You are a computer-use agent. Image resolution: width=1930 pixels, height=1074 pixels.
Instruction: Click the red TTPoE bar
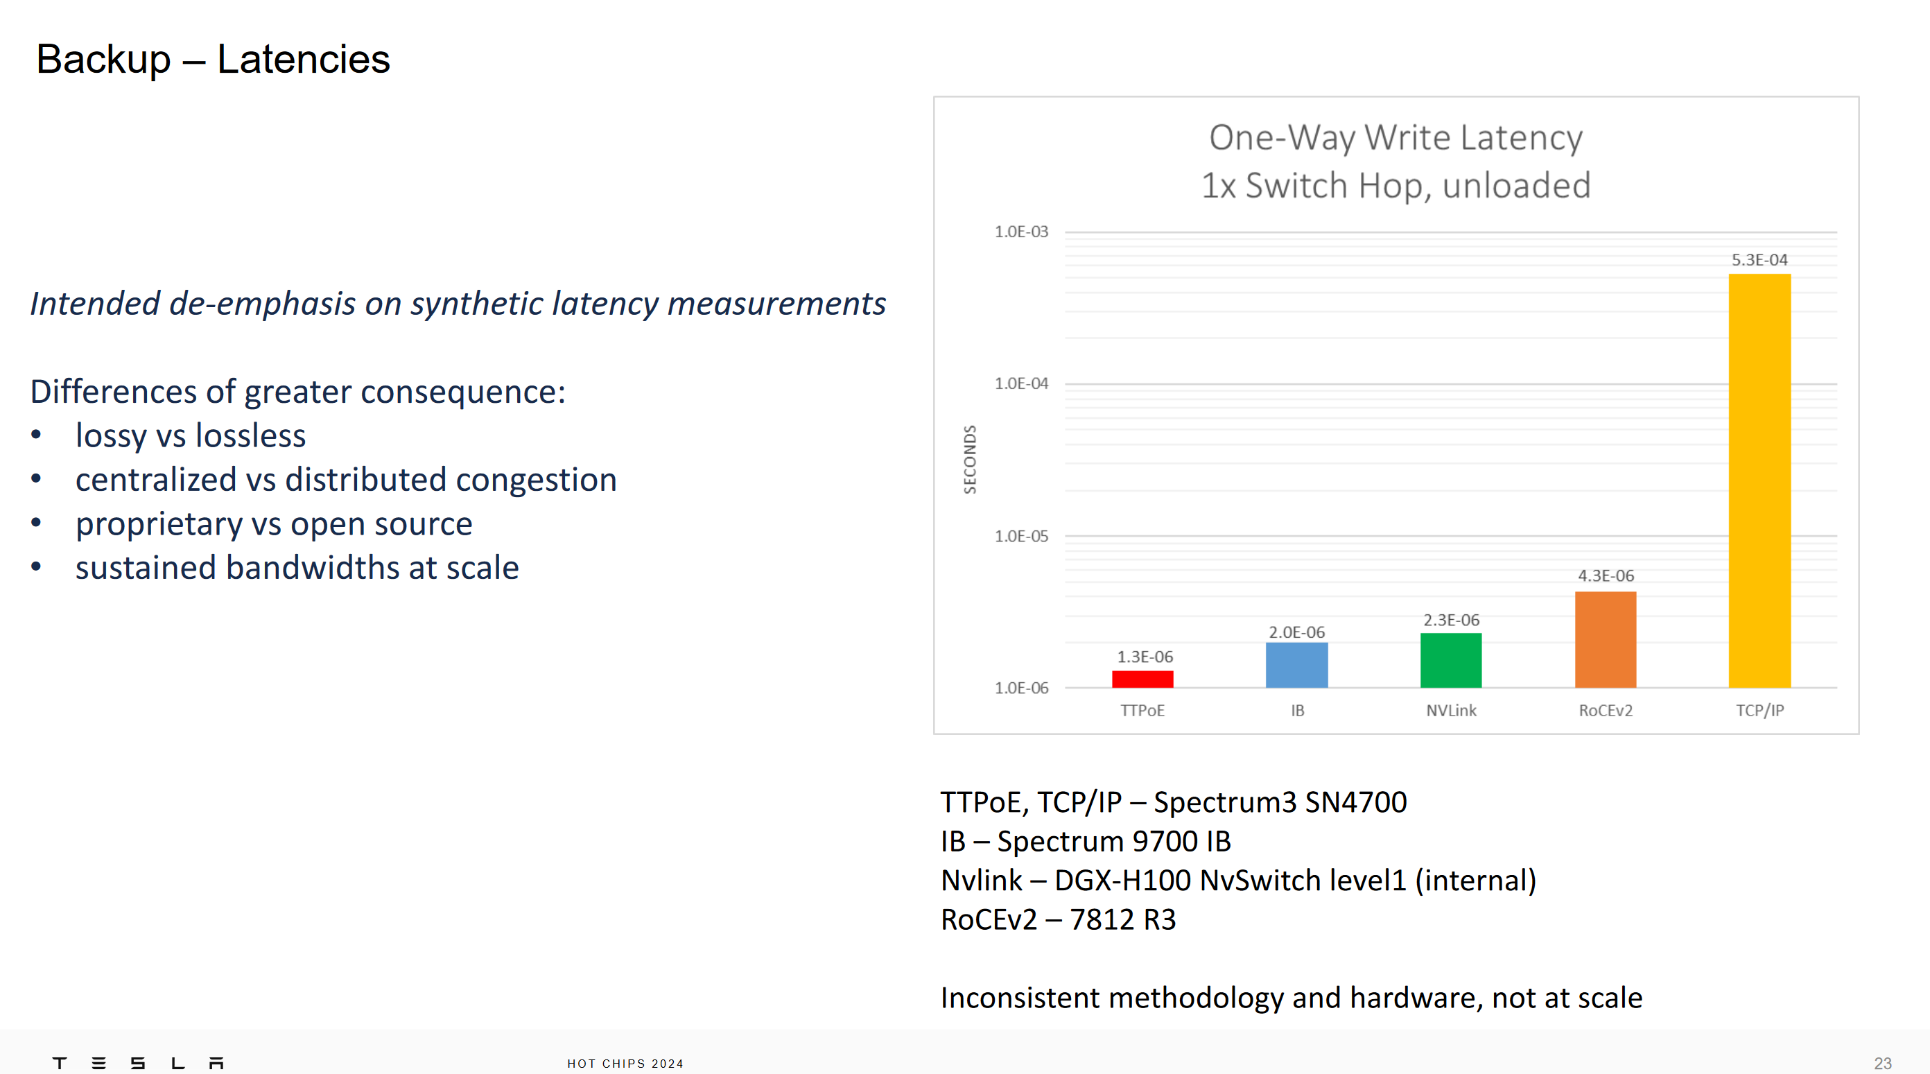coord(1142,679)
